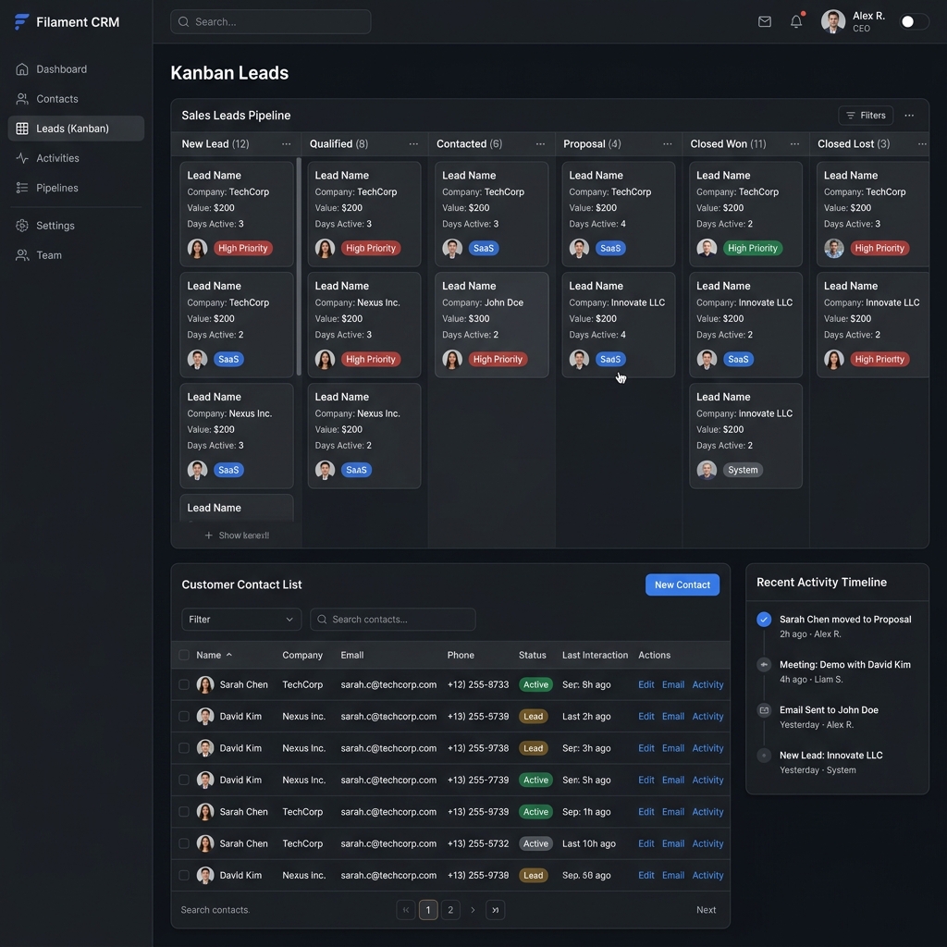Select the Team icon in sidebar
The height and width of the screenshot is (947, 947).
click(20, 254)
